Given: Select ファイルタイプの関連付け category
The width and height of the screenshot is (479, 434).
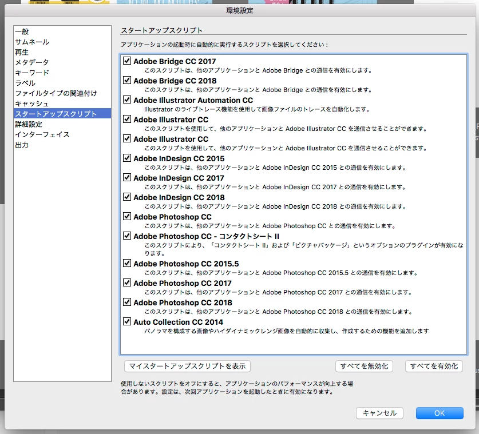Looking at the screenshot, I should (x=62, y=93).
